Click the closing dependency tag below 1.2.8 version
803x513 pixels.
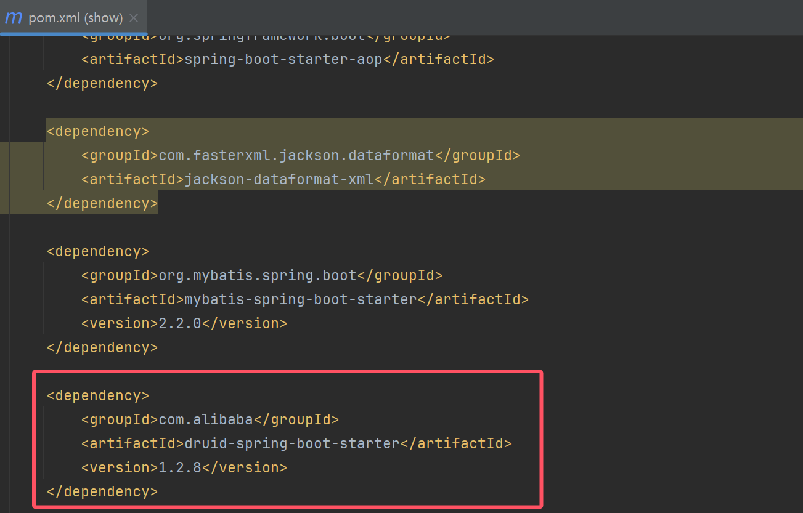click(x=102, y=491)
